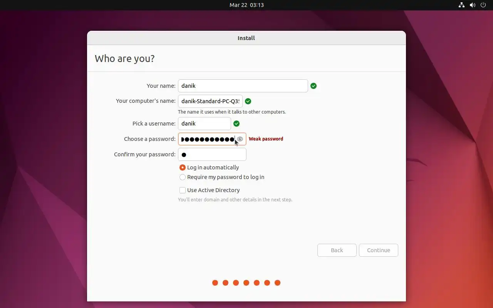Focus the Choose a password field
Image resolution: width=493 pixels, height=308 pixels.
point(212,139)
